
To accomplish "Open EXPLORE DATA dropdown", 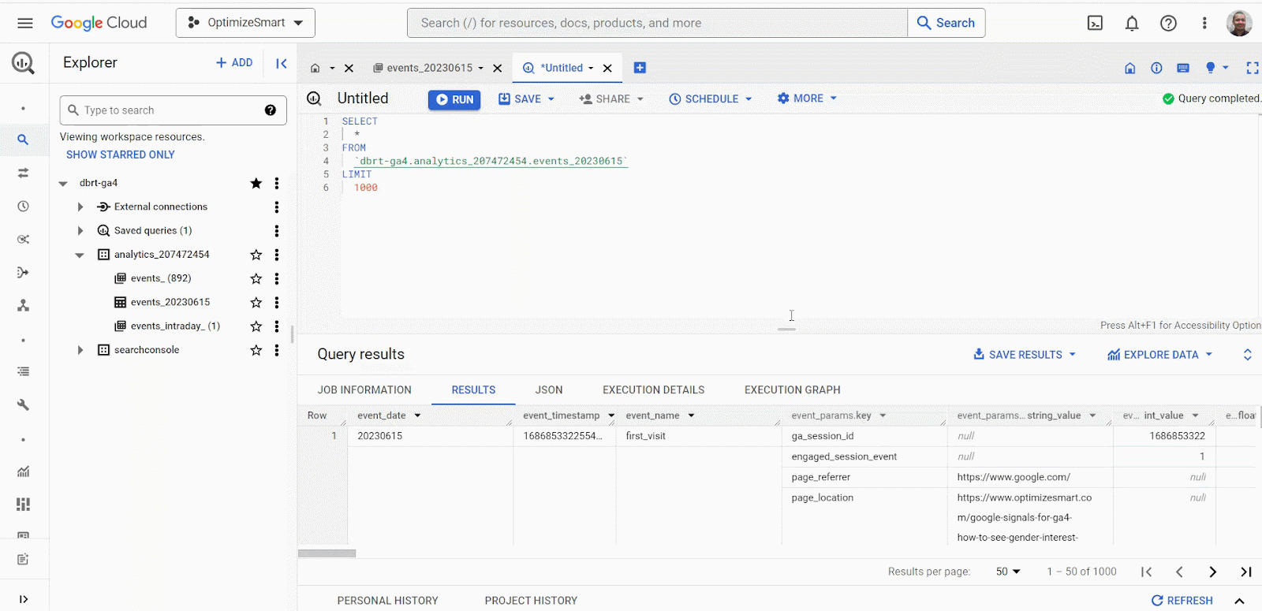I will coord(1159,355).
